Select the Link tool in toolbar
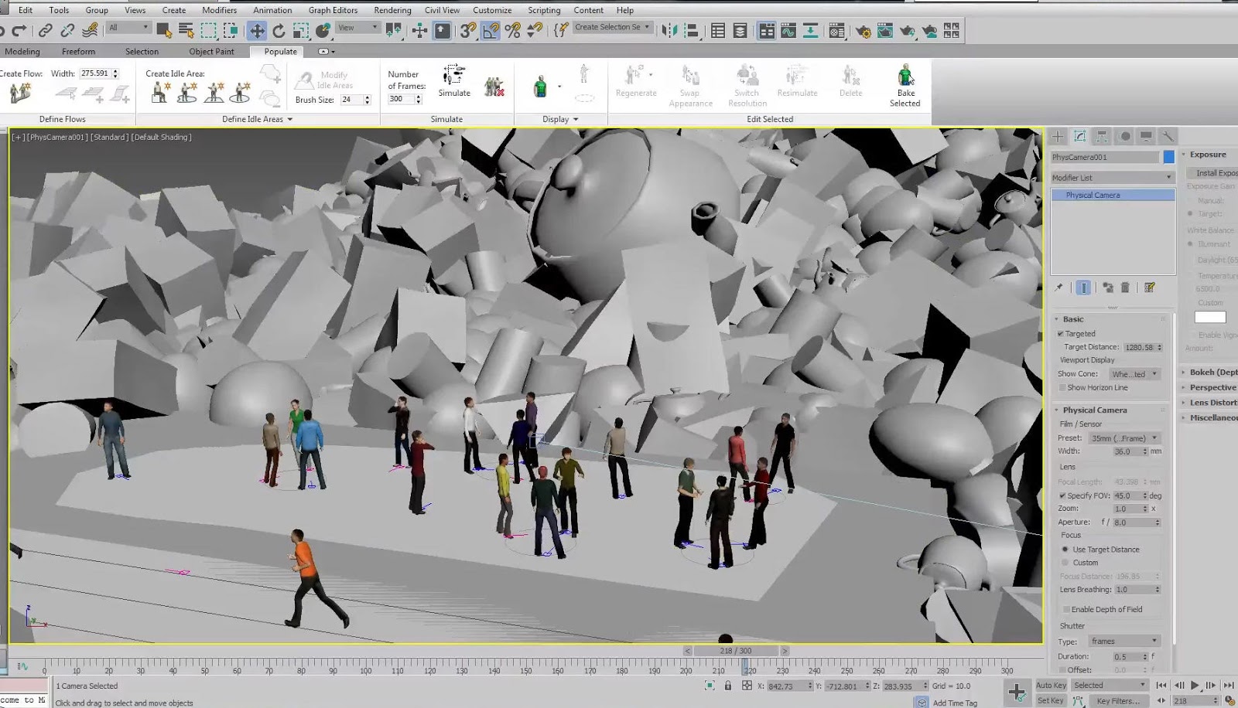 pyautogui.click(x=46, y=30)
